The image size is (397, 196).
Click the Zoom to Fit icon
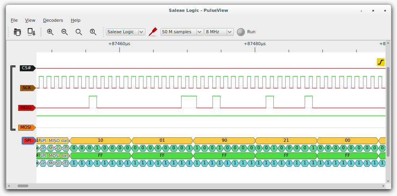click(79, 32)
